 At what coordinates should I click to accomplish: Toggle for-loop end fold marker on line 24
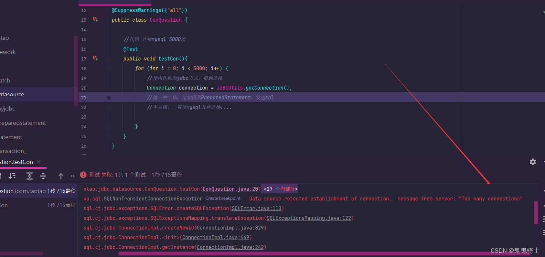click(109, 127)
